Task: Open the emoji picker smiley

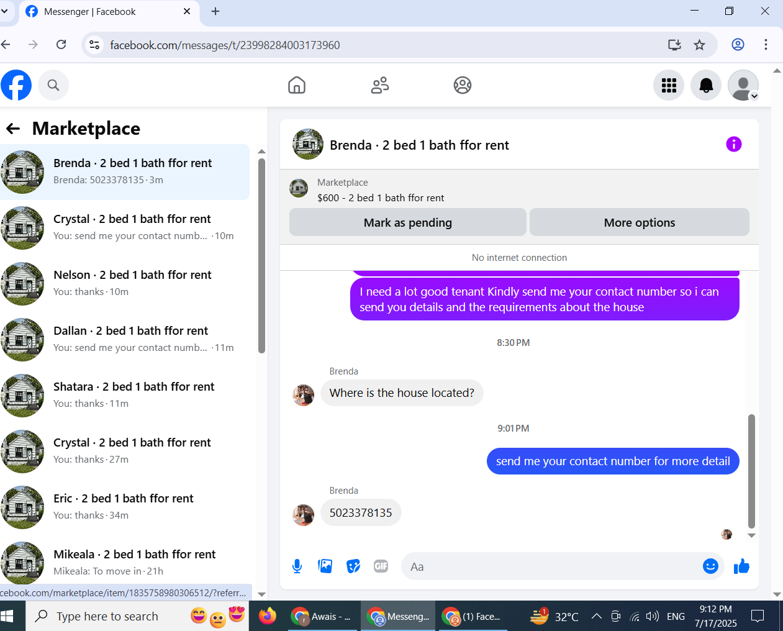Action: tap(711, 566)
